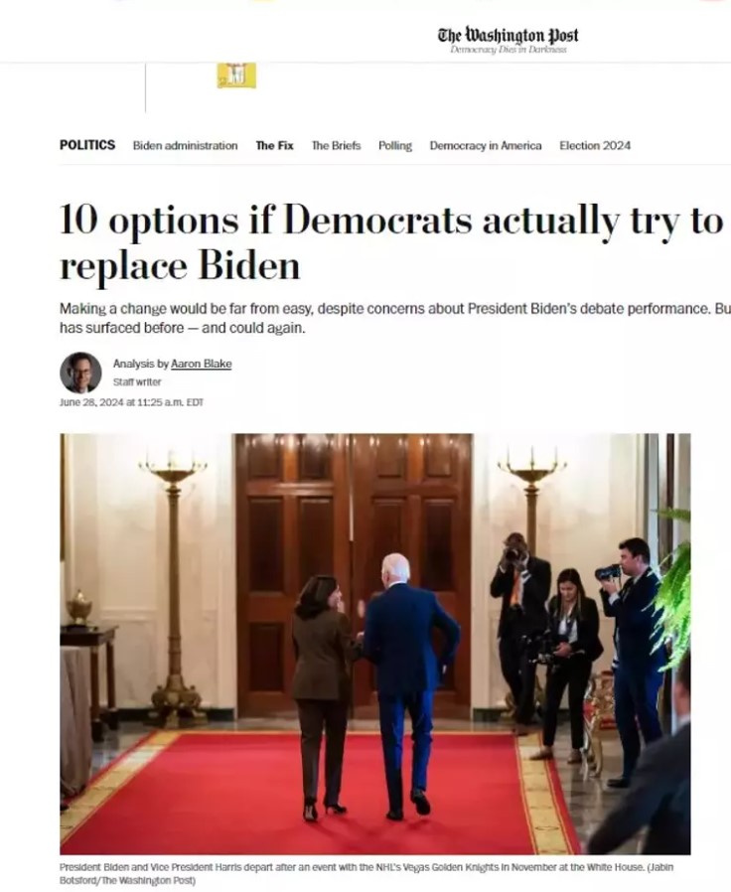
Task: Open Democracy in America section
Action: click(486, 146)
